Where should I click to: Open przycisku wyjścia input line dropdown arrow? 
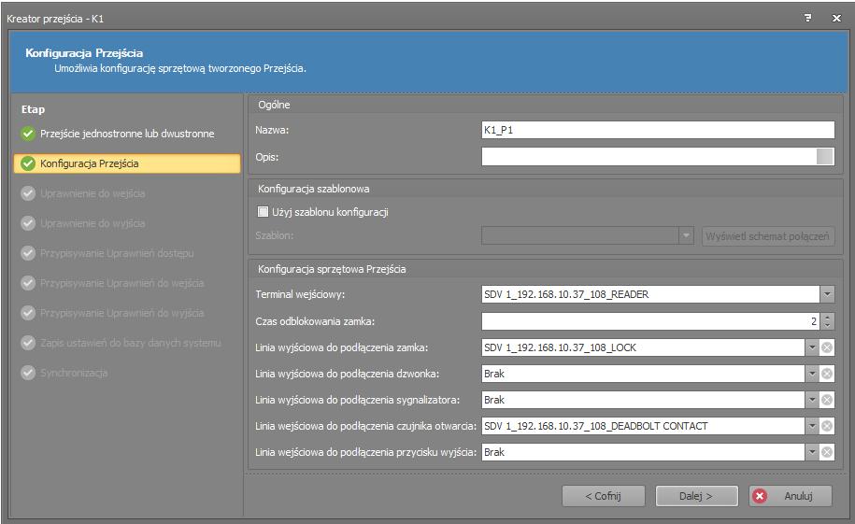(x=812, y=452)
